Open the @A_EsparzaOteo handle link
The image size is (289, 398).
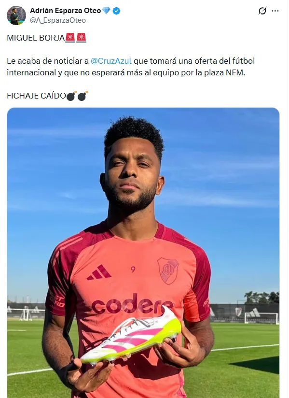click(x=58, y=20)
